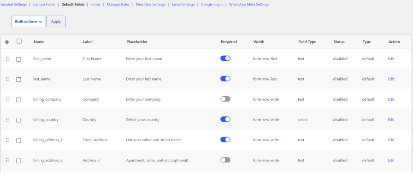Edit the billing_company field
Screen dimensions: 413x173
(x=391, y=99)
